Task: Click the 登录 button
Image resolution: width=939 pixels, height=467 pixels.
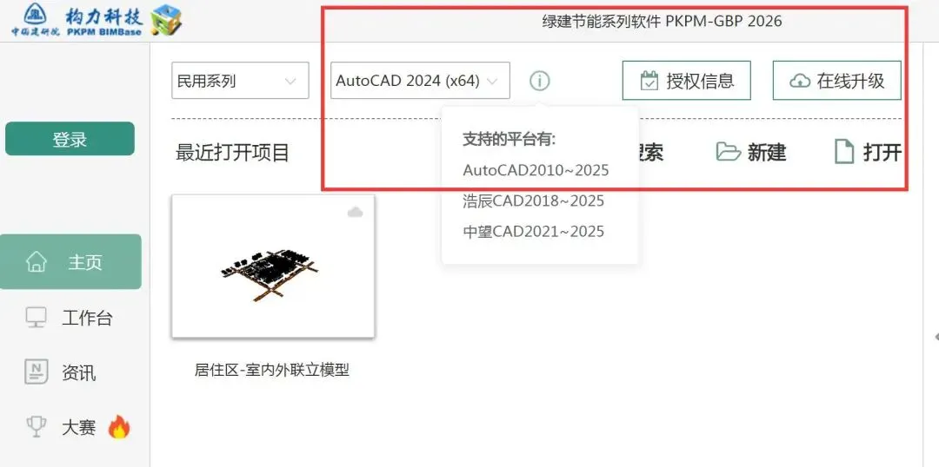Action: pyautogui.click(x=70, y=140)
